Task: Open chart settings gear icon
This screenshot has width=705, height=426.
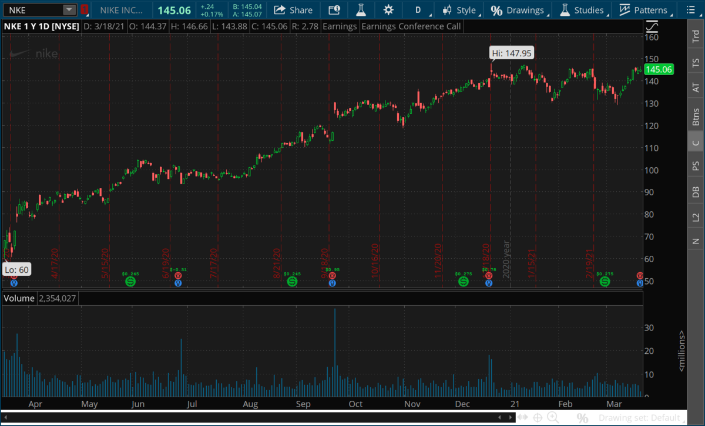Action: pyautogui.click(x=388, y=10)
